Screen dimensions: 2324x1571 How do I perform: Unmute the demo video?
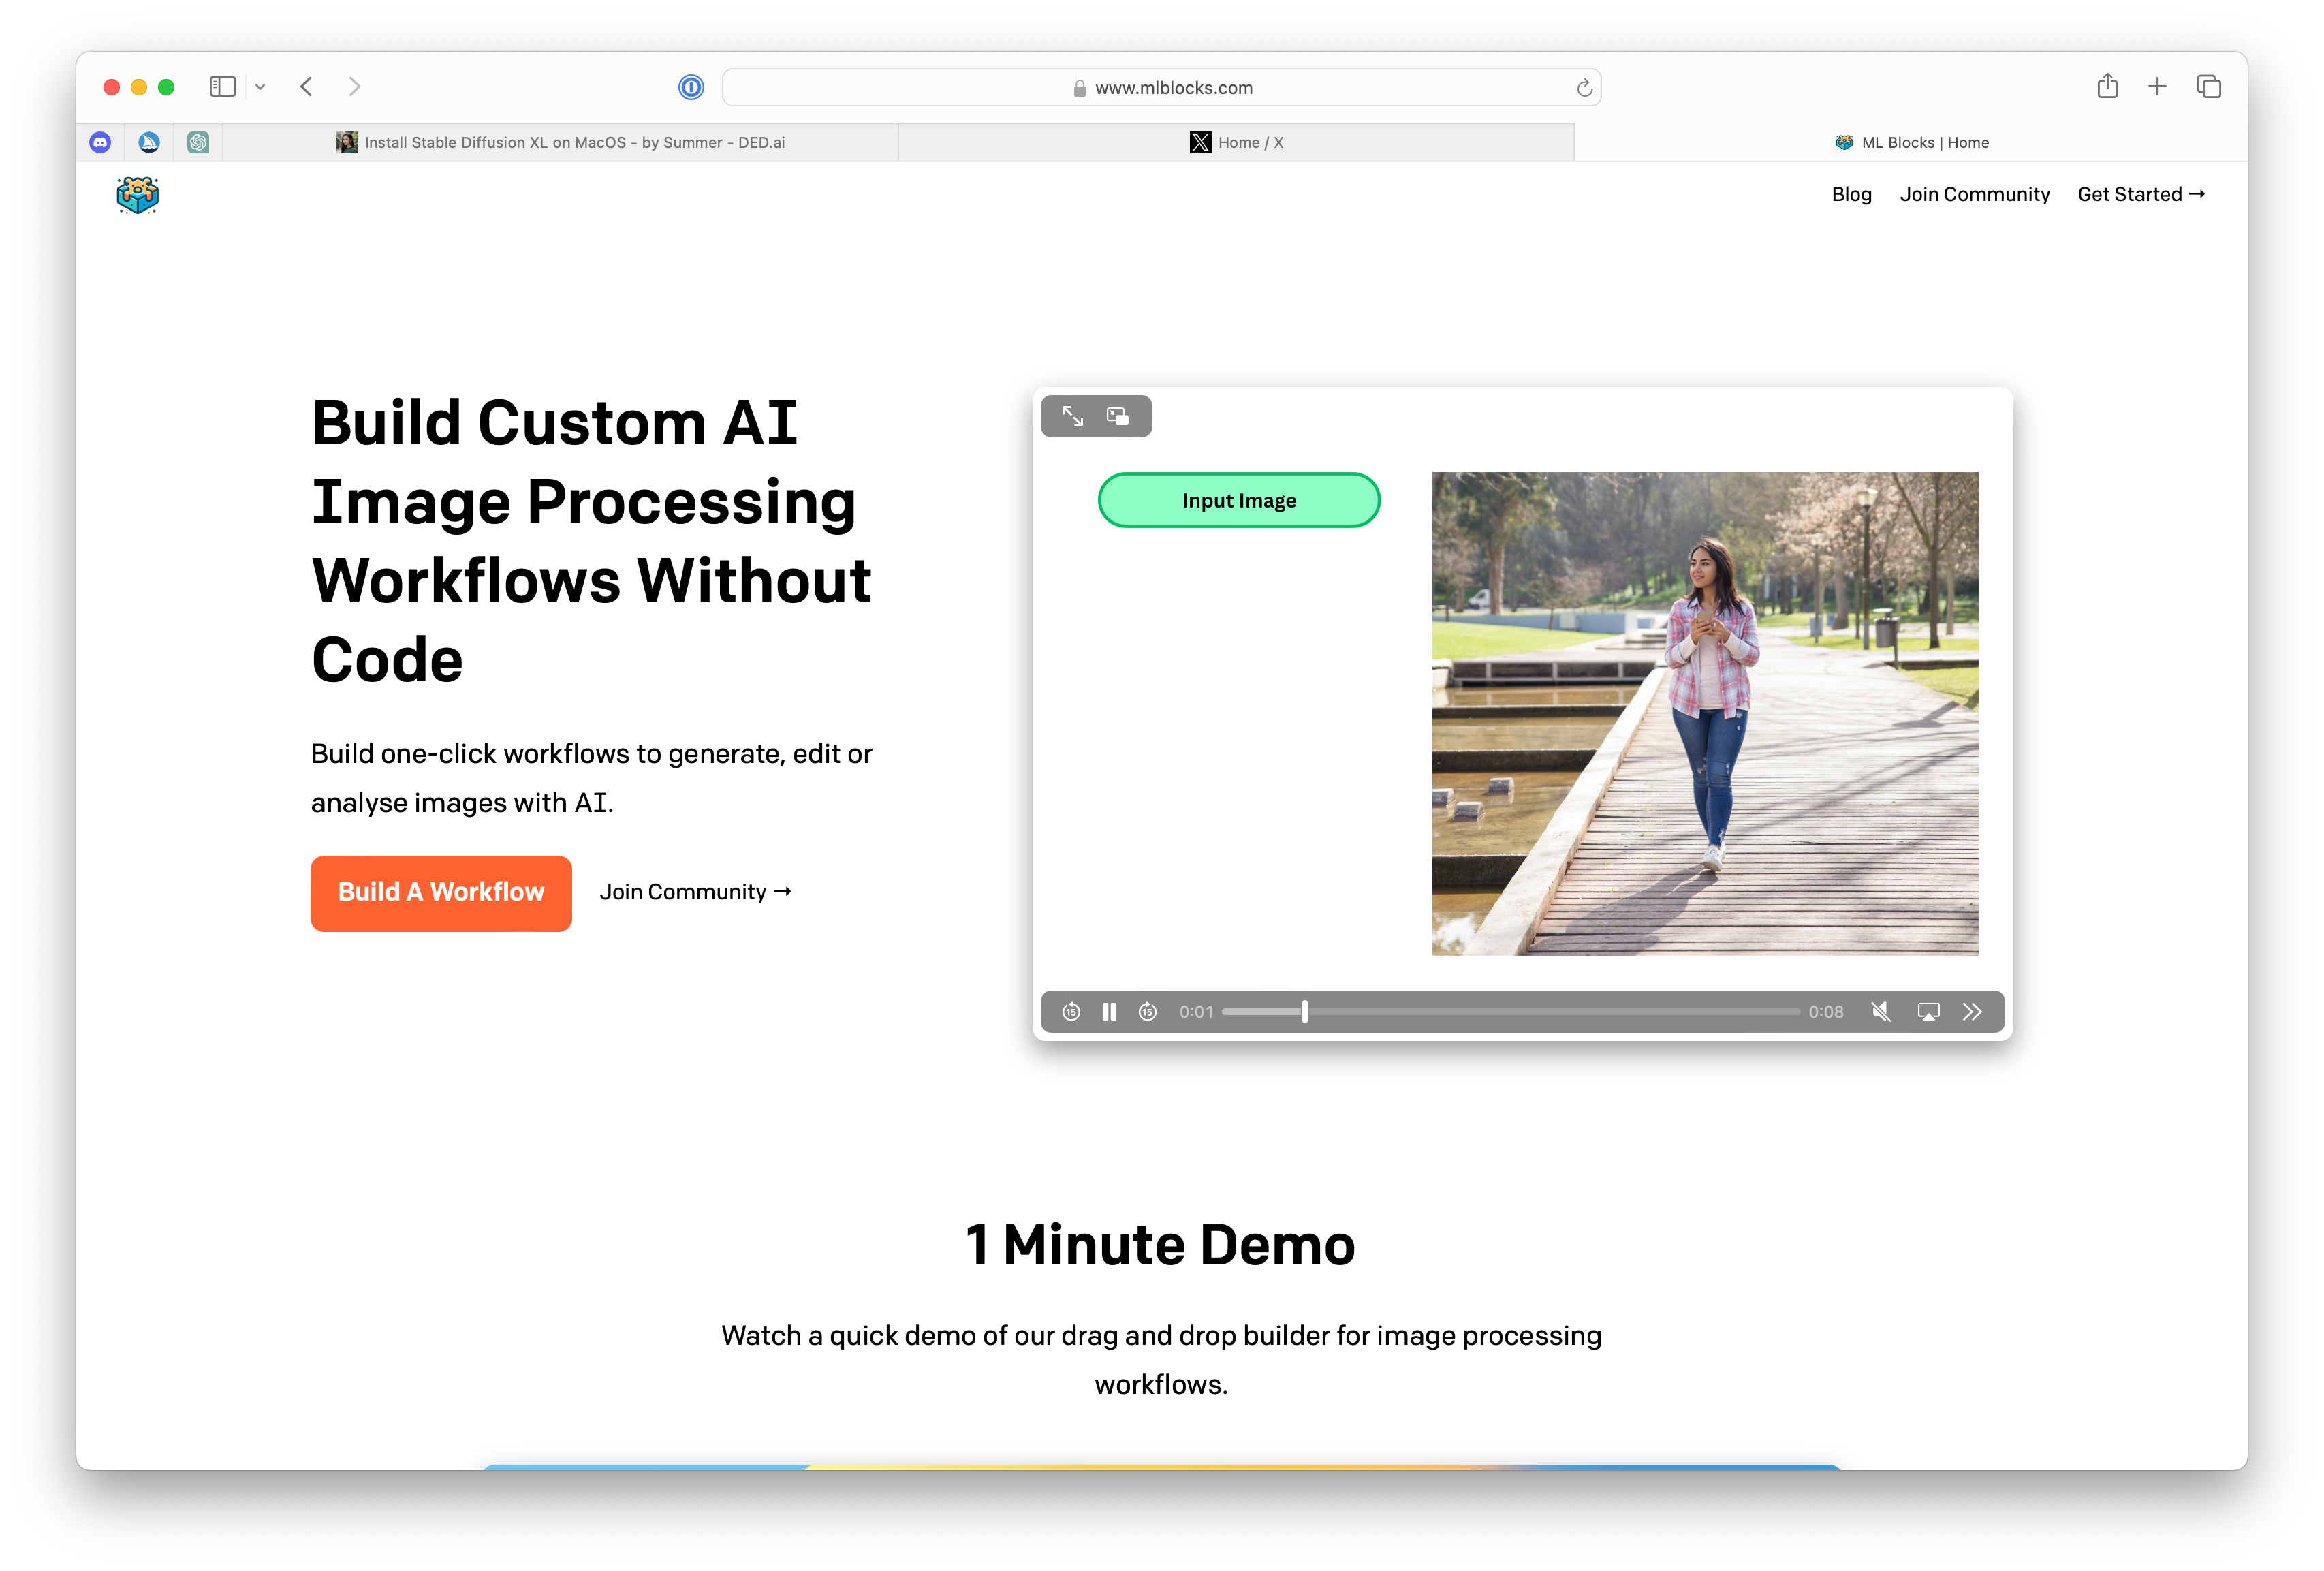(x=1881, y=1011)
